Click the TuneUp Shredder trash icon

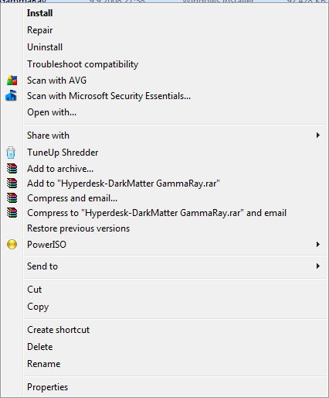11,153
